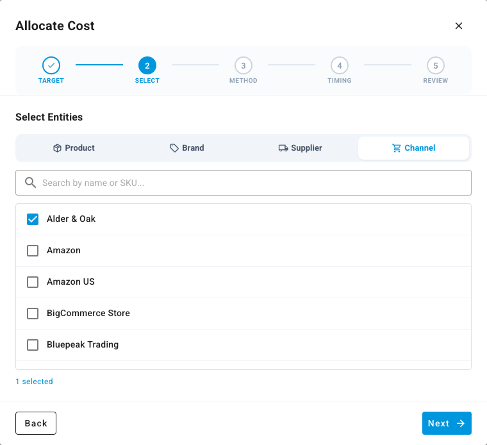
Task: Click the '1 selected' count text
Action: (x=34, y=382)
